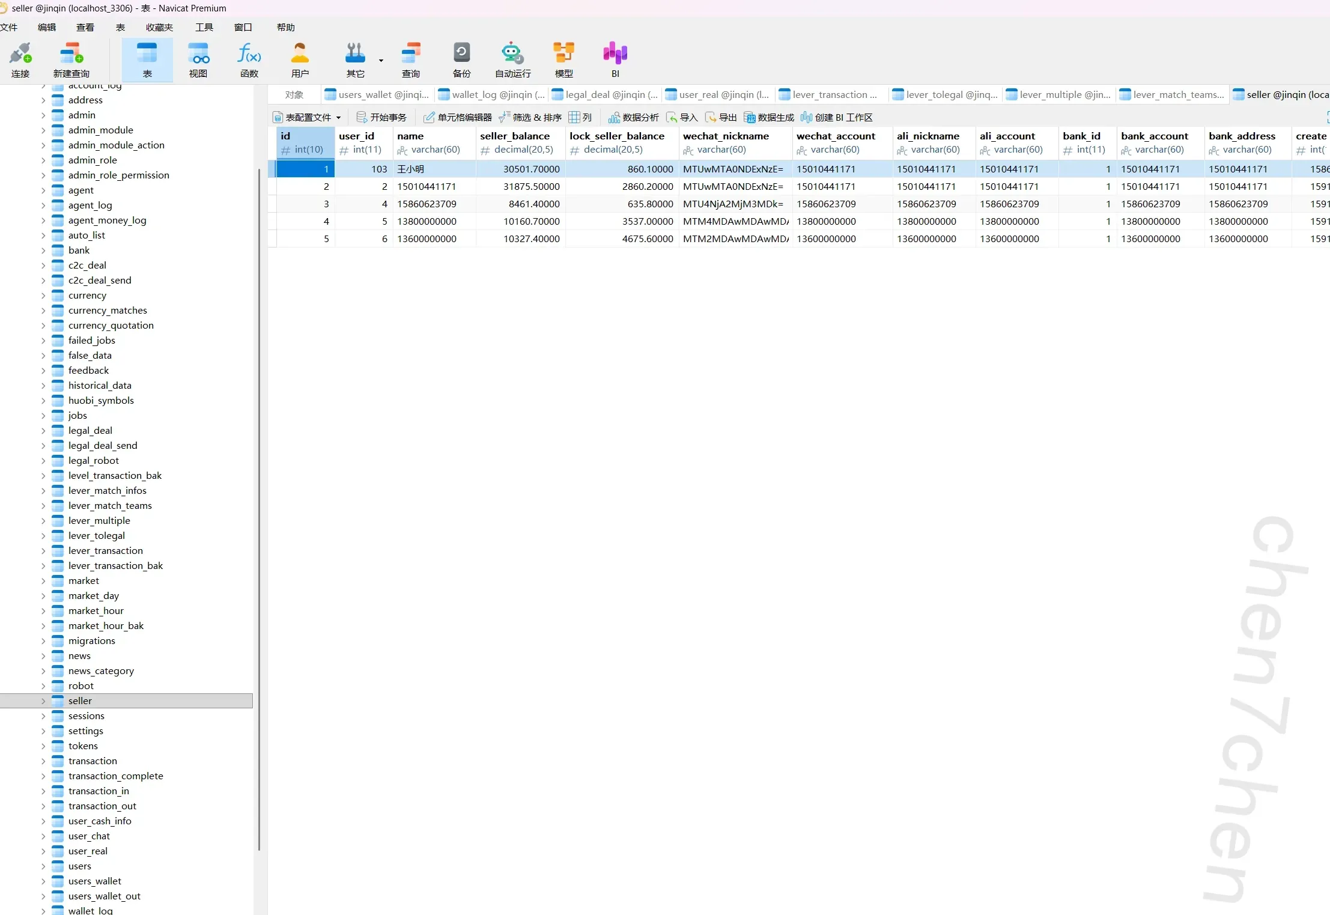Screen dimensions: 1330x915
Task: Open the Favorites (收藏夹) menu
Action: coord(159,27)
